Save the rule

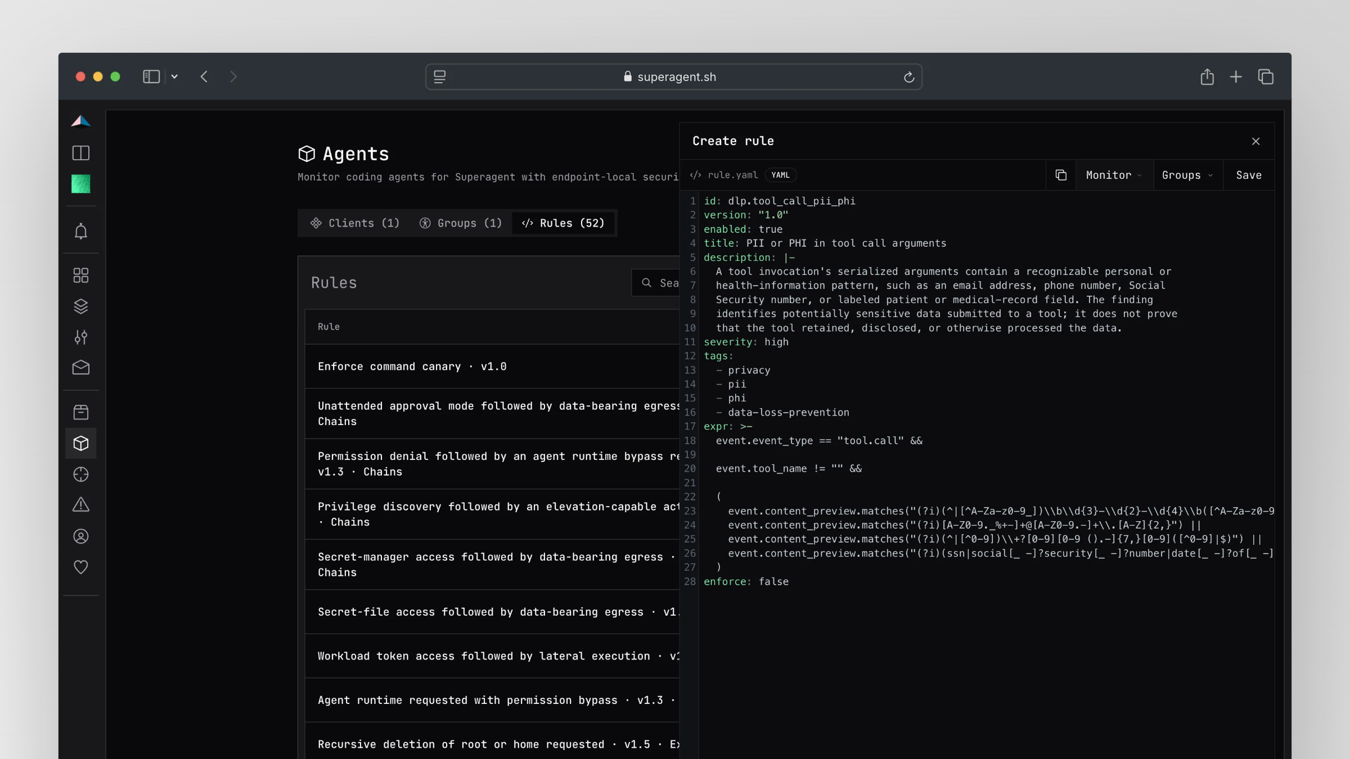pos(1249,175)
